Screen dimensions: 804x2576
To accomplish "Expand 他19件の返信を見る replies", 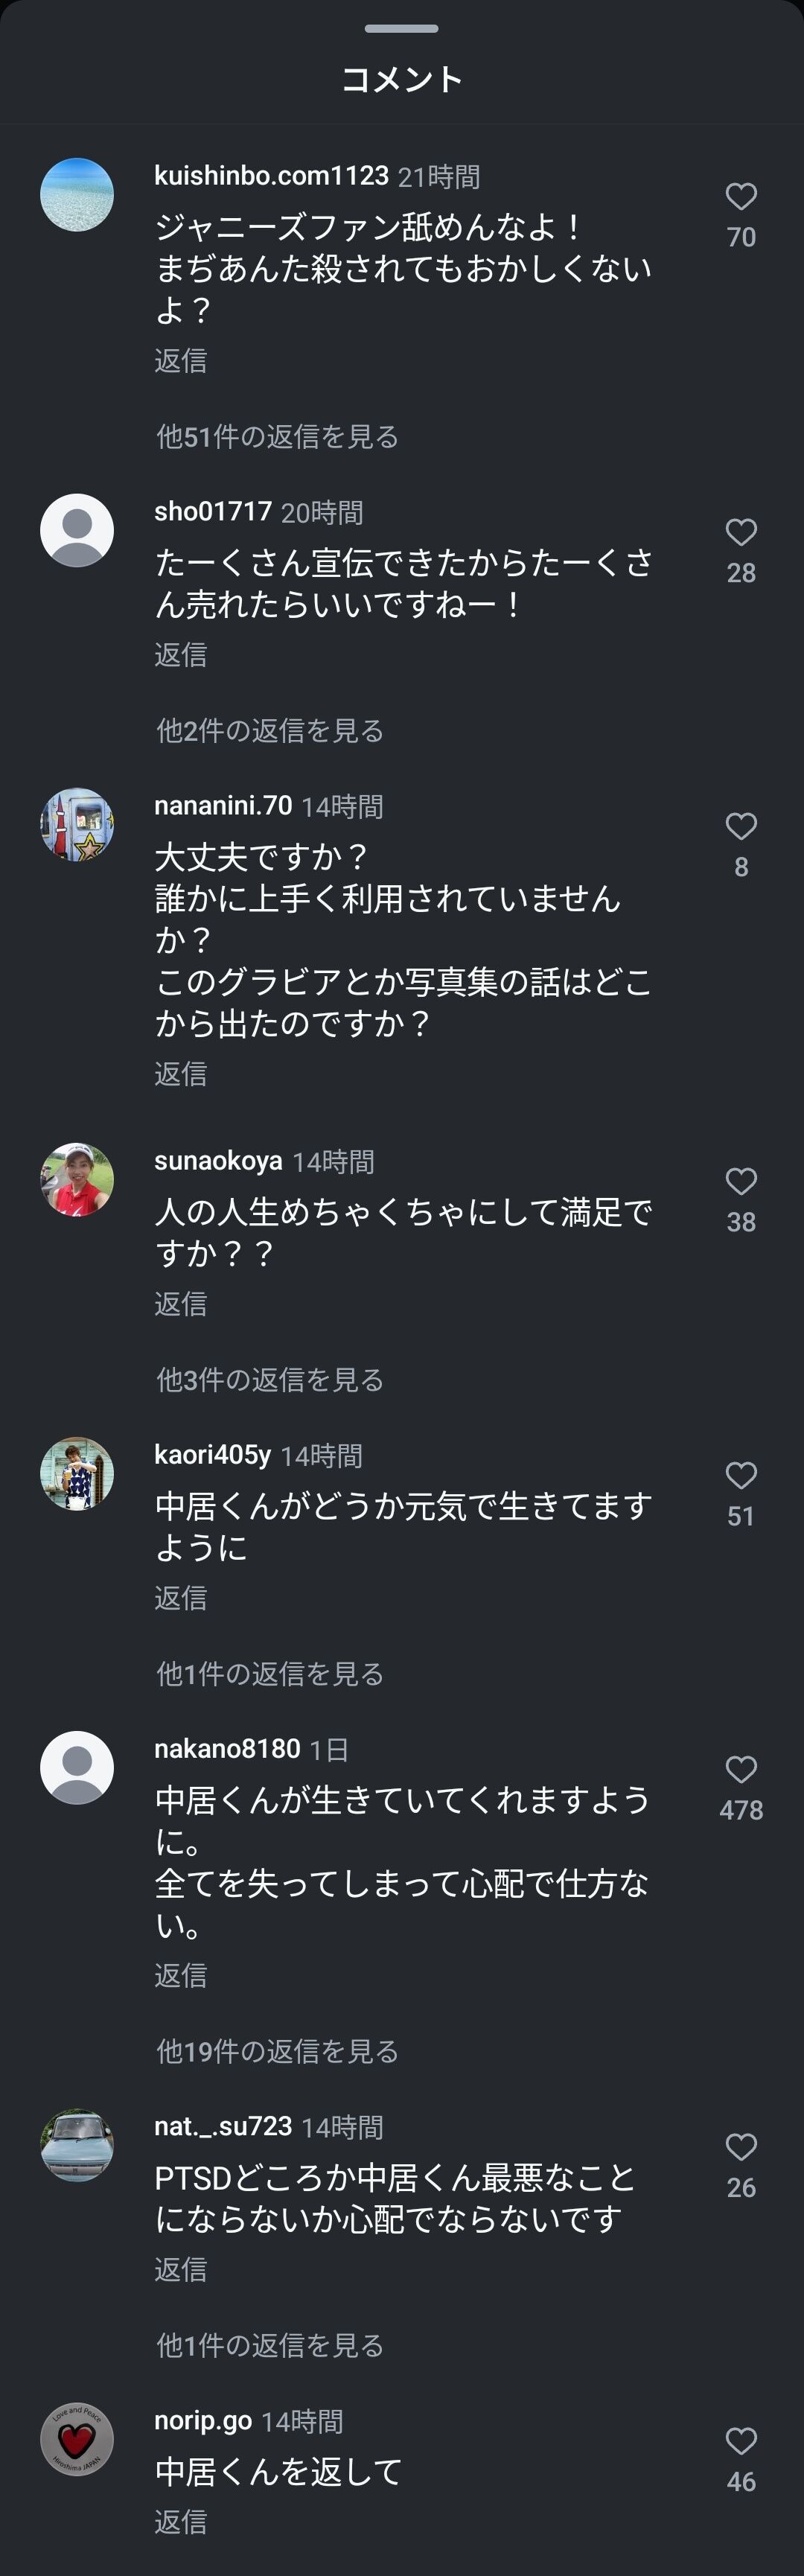I will (x=277, y=2051).
